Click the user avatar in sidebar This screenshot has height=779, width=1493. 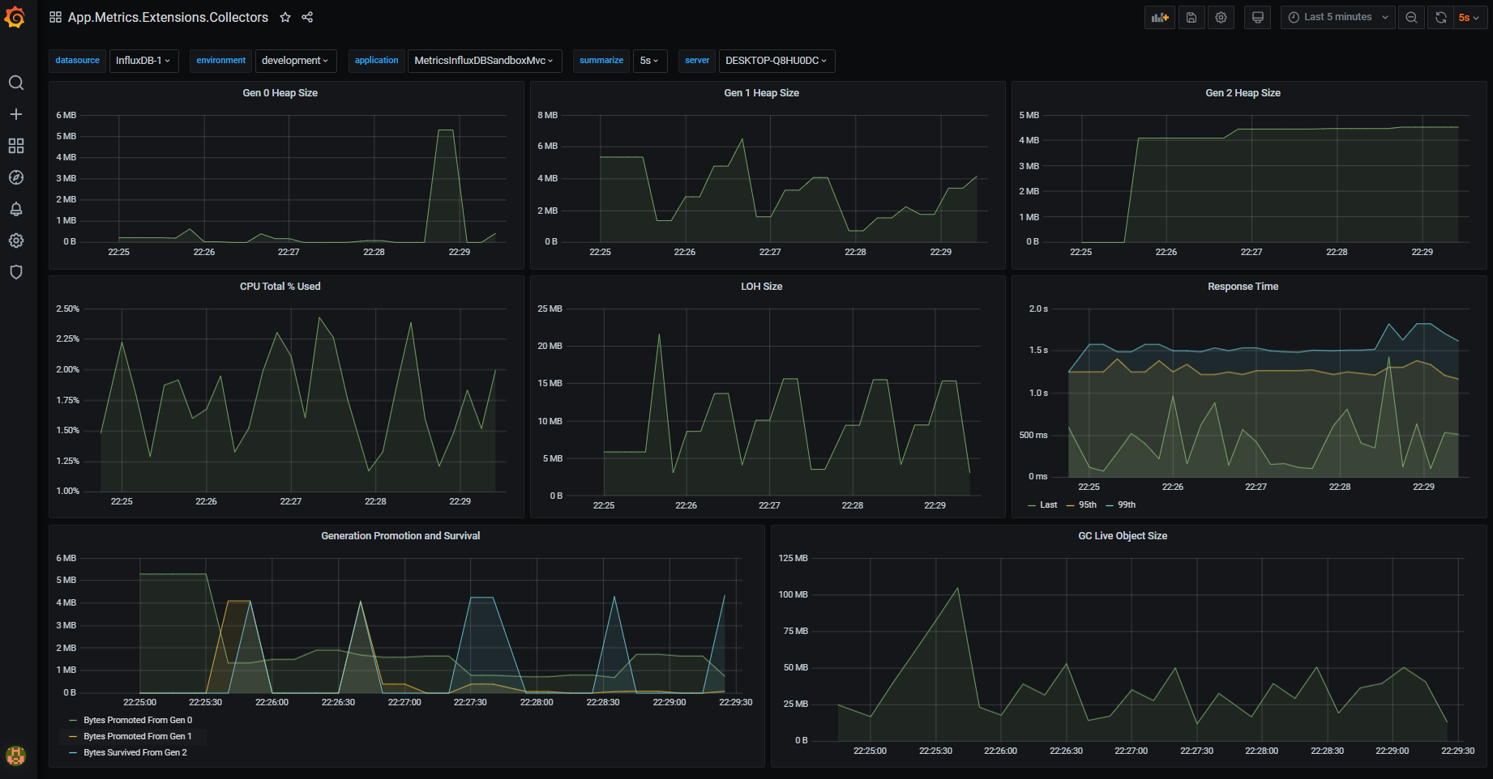[x=16, y=756]
